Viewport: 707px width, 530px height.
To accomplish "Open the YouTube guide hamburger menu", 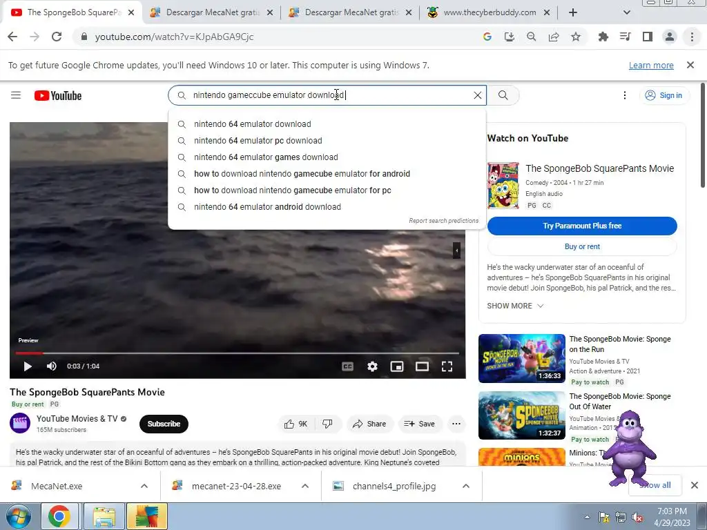I will tap(16, 95).
